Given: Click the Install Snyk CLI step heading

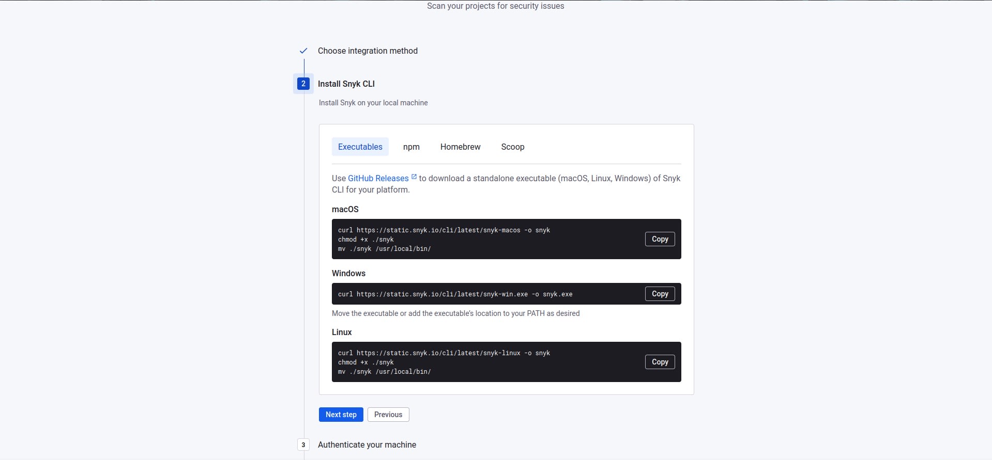Looking at the screenshot, I should (346, 84).
